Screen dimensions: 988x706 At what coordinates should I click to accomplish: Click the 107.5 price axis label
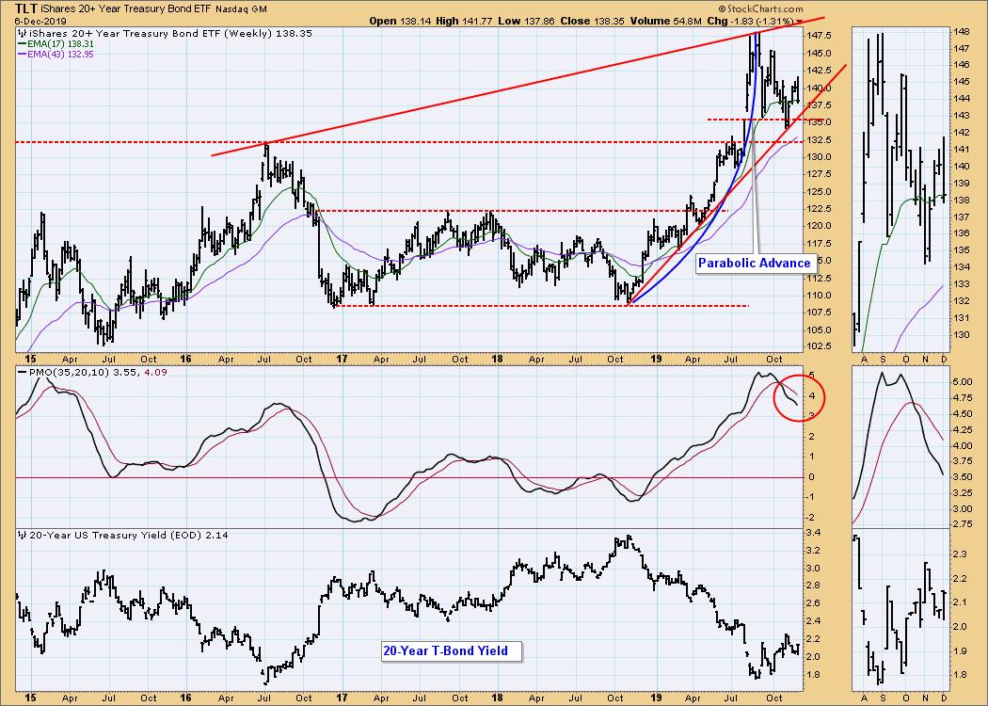click(x=820, y=312)
